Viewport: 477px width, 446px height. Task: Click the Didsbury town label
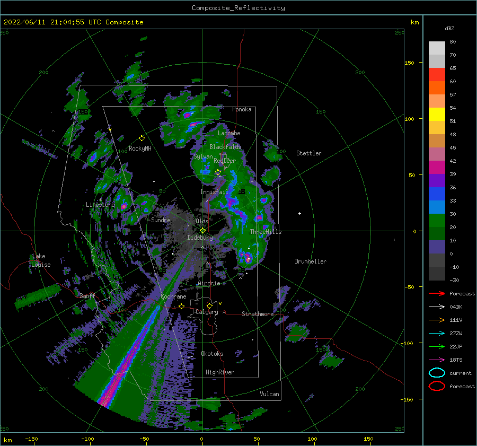tap(200, 238)
